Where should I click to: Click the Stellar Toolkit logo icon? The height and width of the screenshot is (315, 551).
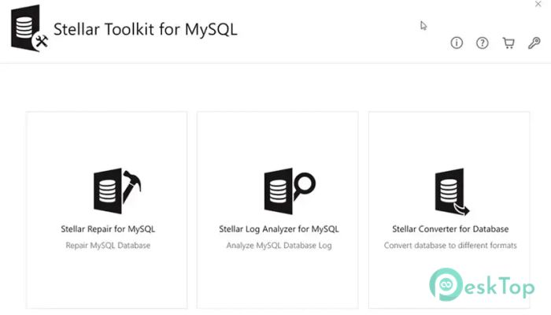click(29, 28)
